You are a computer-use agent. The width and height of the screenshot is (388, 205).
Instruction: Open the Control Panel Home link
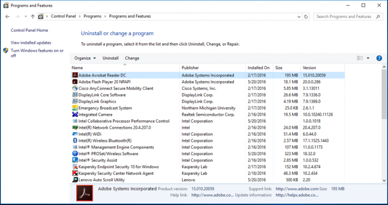(x=30, y=30)
